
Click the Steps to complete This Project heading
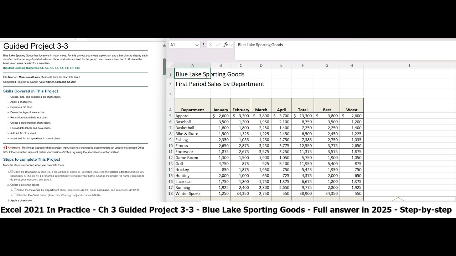click(x=32, y=159)
